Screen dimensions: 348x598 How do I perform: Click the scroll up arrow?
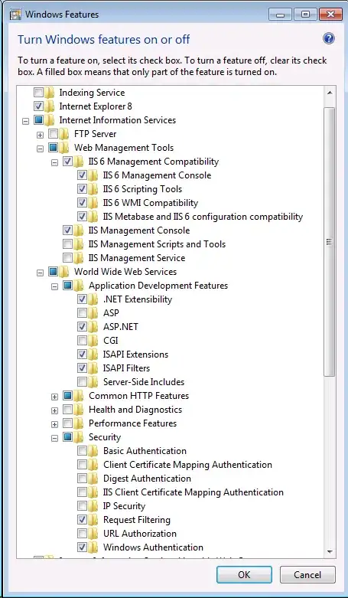[x=330, y=93]
